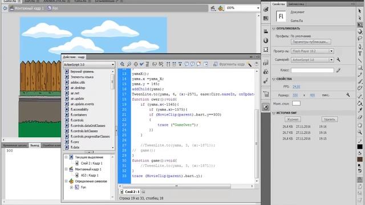This screenshot has height=205, width=365.
Task: Collapse the ИСТОРИЯ SWF section
Action: coord(274,113)
